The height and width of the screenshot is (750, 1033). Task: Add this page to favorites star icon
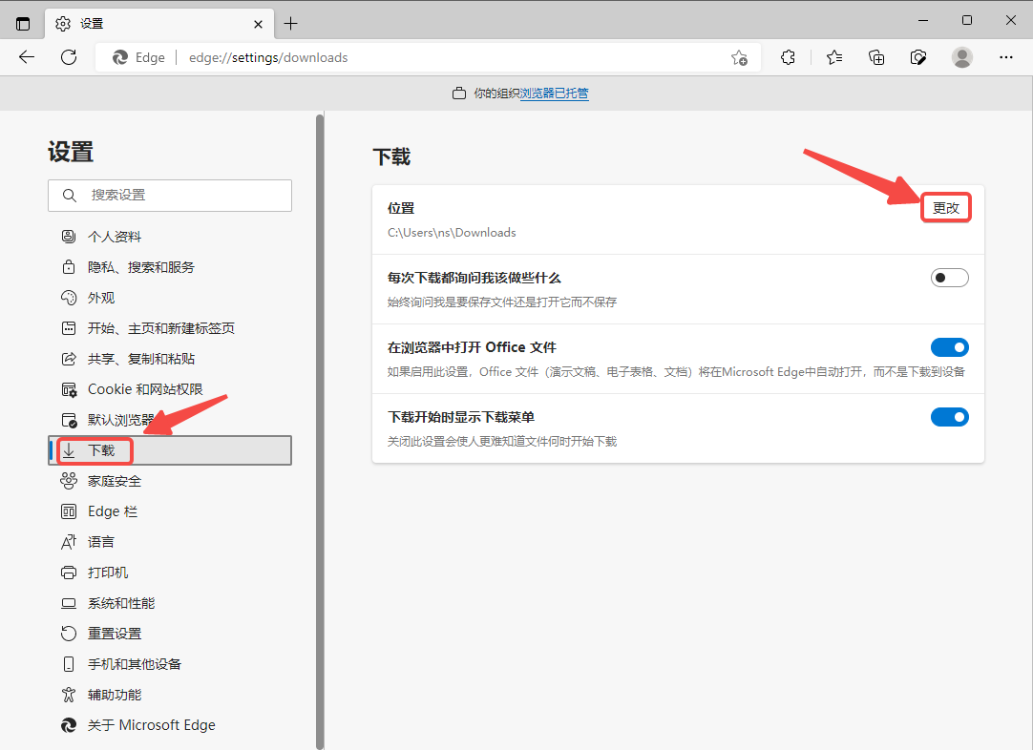click(739, 58)
